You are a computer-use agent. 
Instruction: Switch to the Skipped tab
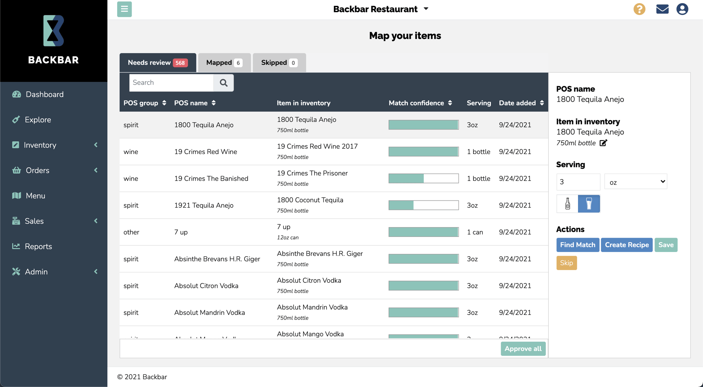pos(279,63)
